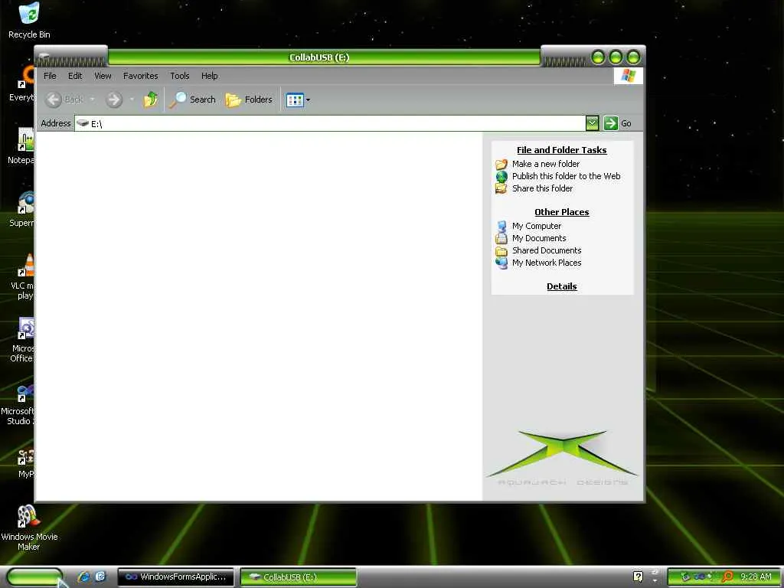Screen dimensions: 784x588
Task: Click the 9:28 AM clock
Action: click(756, 577)
